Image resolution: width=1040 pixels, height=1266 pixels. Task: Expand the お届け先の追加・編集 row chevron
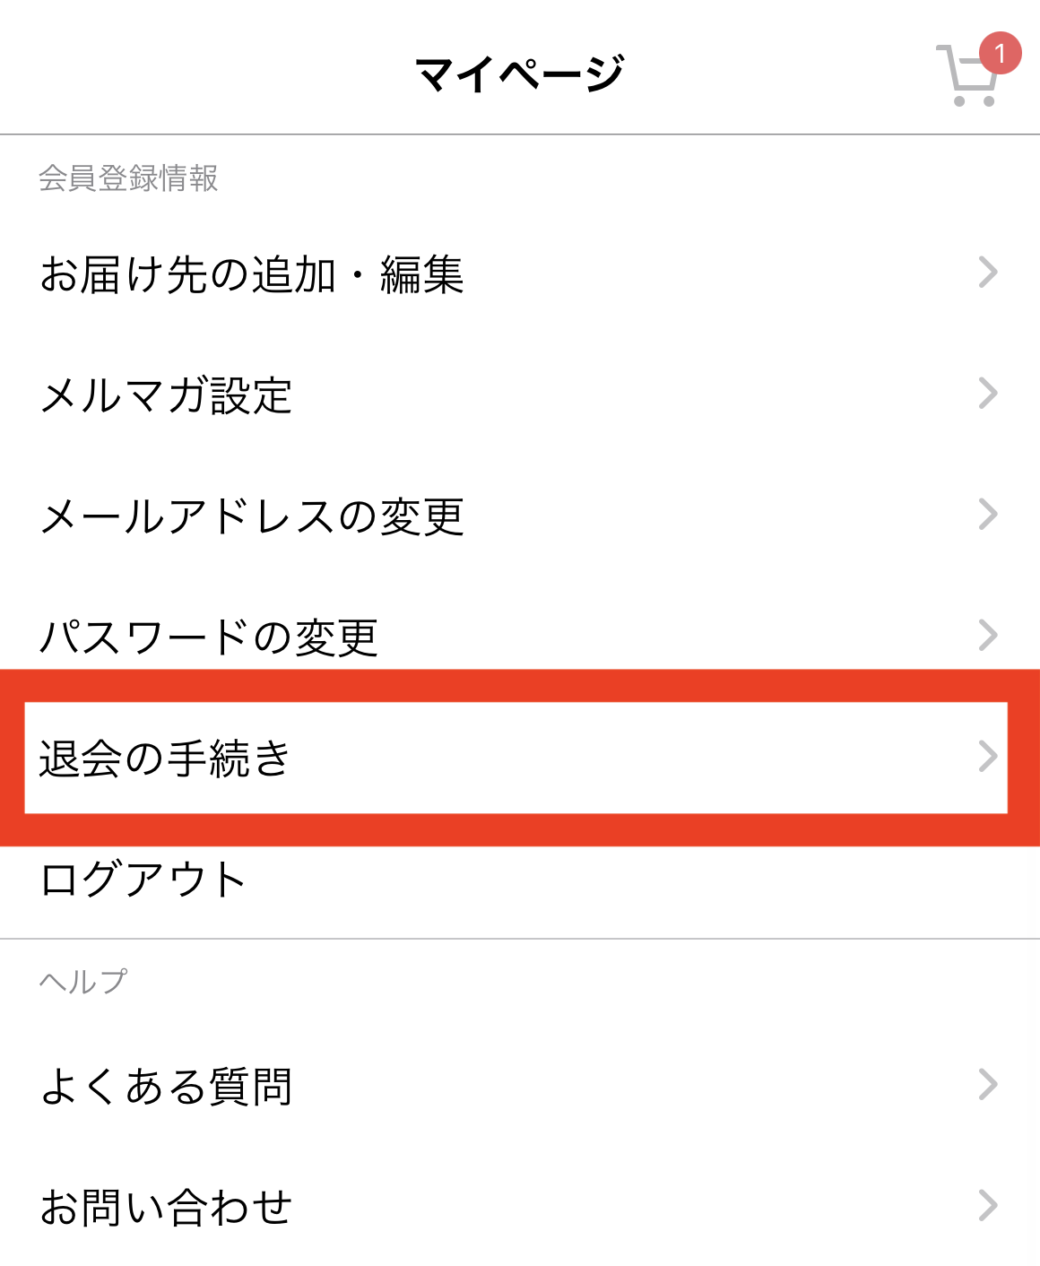(989, 273)
